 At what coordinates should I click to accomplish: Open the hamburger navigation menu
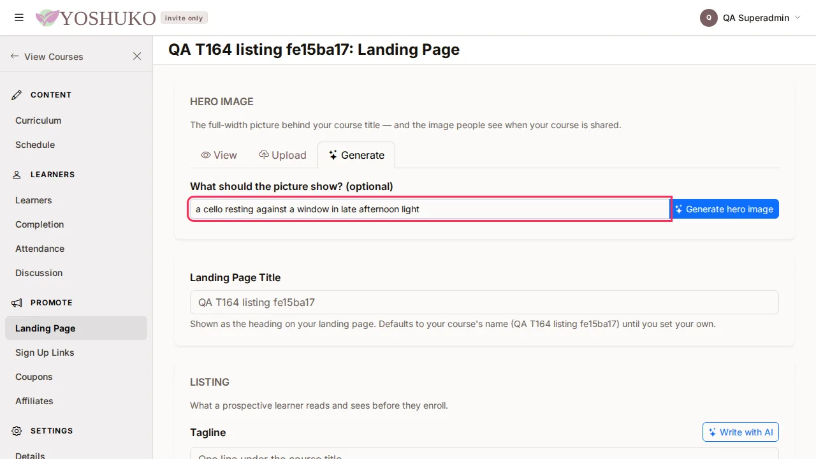click(19, 18)
